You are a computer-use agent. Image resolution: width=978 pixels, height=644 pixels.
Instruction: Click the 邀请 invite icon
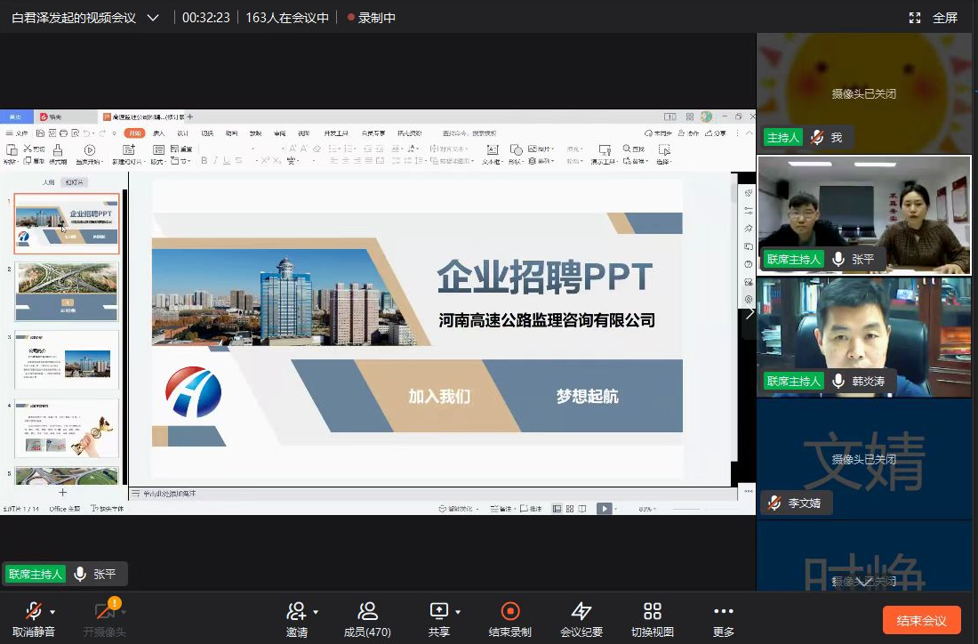click(296, 611)
